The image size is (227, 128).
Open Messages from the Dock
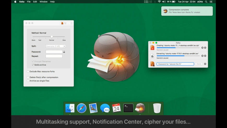pyautogui.click(x=105, y=108)
